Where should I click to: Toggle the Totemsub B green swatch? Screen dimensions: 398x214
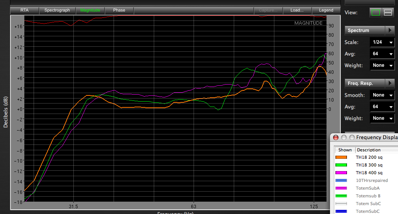tap(341, 196)
